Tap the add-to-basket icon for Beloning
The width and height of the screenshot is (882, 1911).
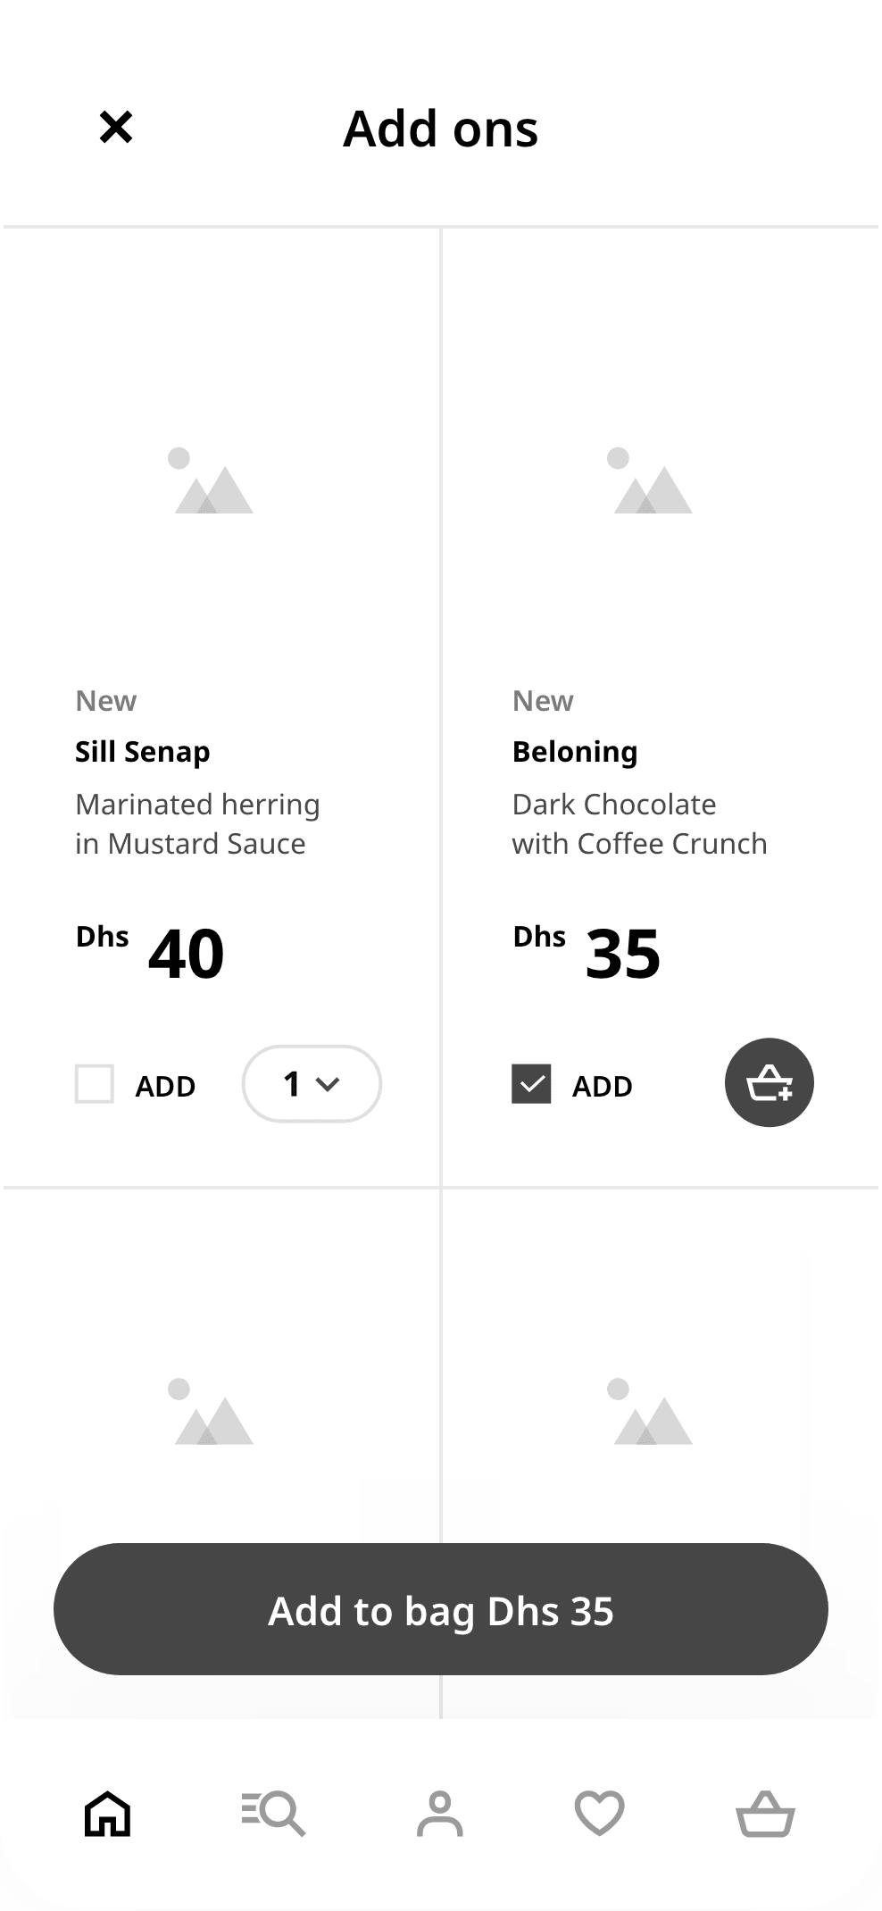tap(770, 1082)
